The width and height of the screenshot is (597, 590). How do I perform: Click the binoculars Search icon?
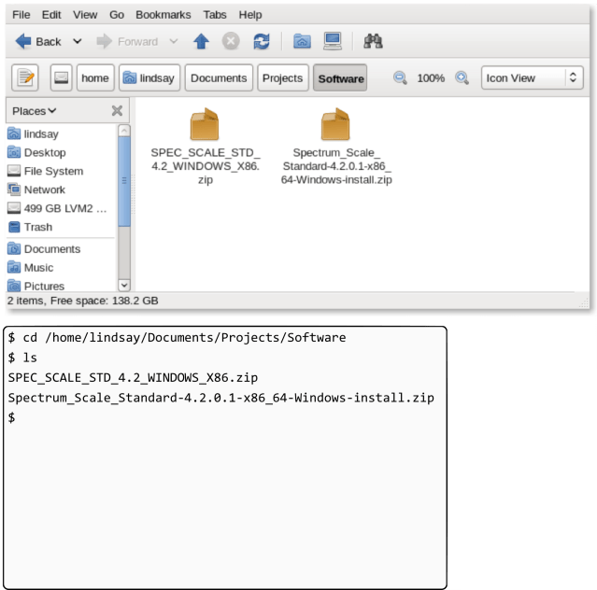click(x=374, y=41)
